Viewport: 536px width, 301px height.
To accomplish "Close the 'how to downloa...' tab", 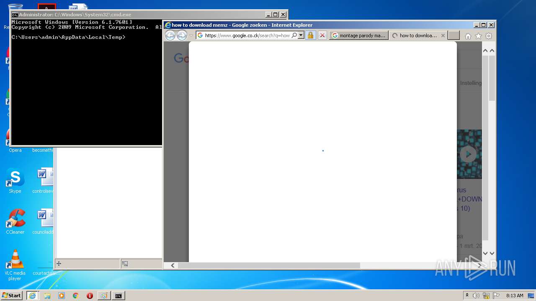I will [x=443, y=36].
